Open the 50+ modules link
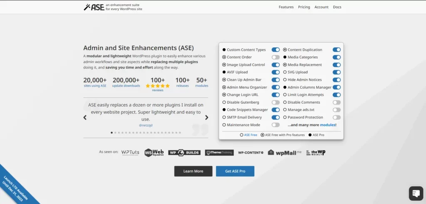The height and width of the screenshot is (204, 426). coord(202,85)
